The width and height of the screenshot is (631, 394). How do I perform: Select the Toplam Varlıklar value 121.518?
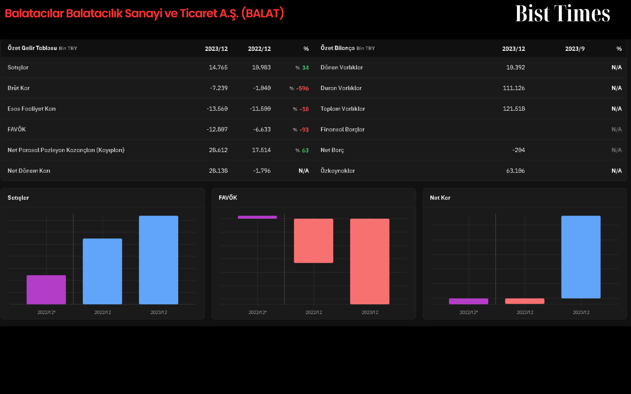point(514,109)
